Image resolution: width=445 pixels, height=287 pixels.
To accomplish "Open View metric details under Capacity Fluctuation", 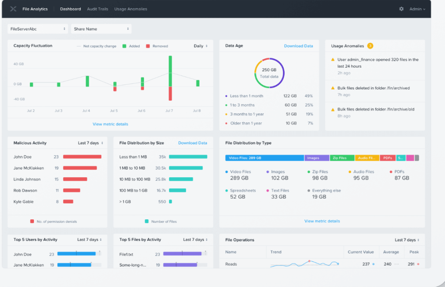I will click(x=110, y=124).
